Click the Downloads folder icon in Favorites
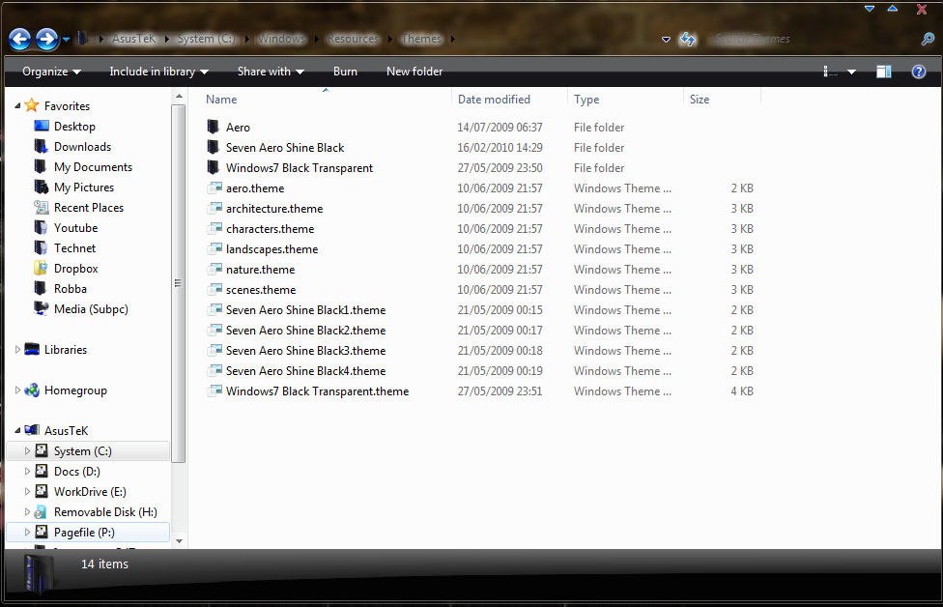The width and height of the screenshot is (943, 607). 41,146
